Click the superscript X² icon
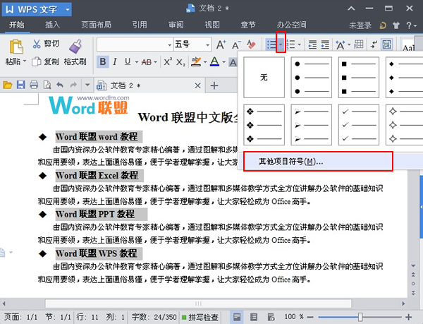Image resolution: width=423 pixels, height=324 pixels. [166, 62]
